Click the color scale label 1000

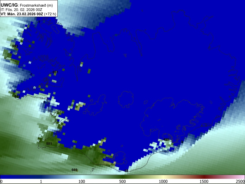pos(163,181)
